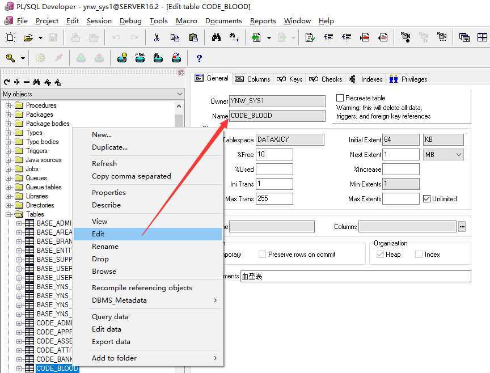Toggle the Unlimited max extents checkbox

pyautogui.click(x=426, y=198)
